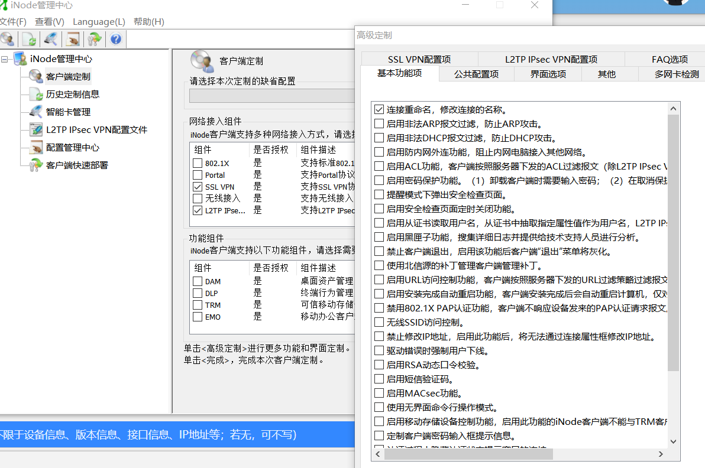Check 禁止客户端退出 option
The image size is (705, 468).
tap(379, 251)
